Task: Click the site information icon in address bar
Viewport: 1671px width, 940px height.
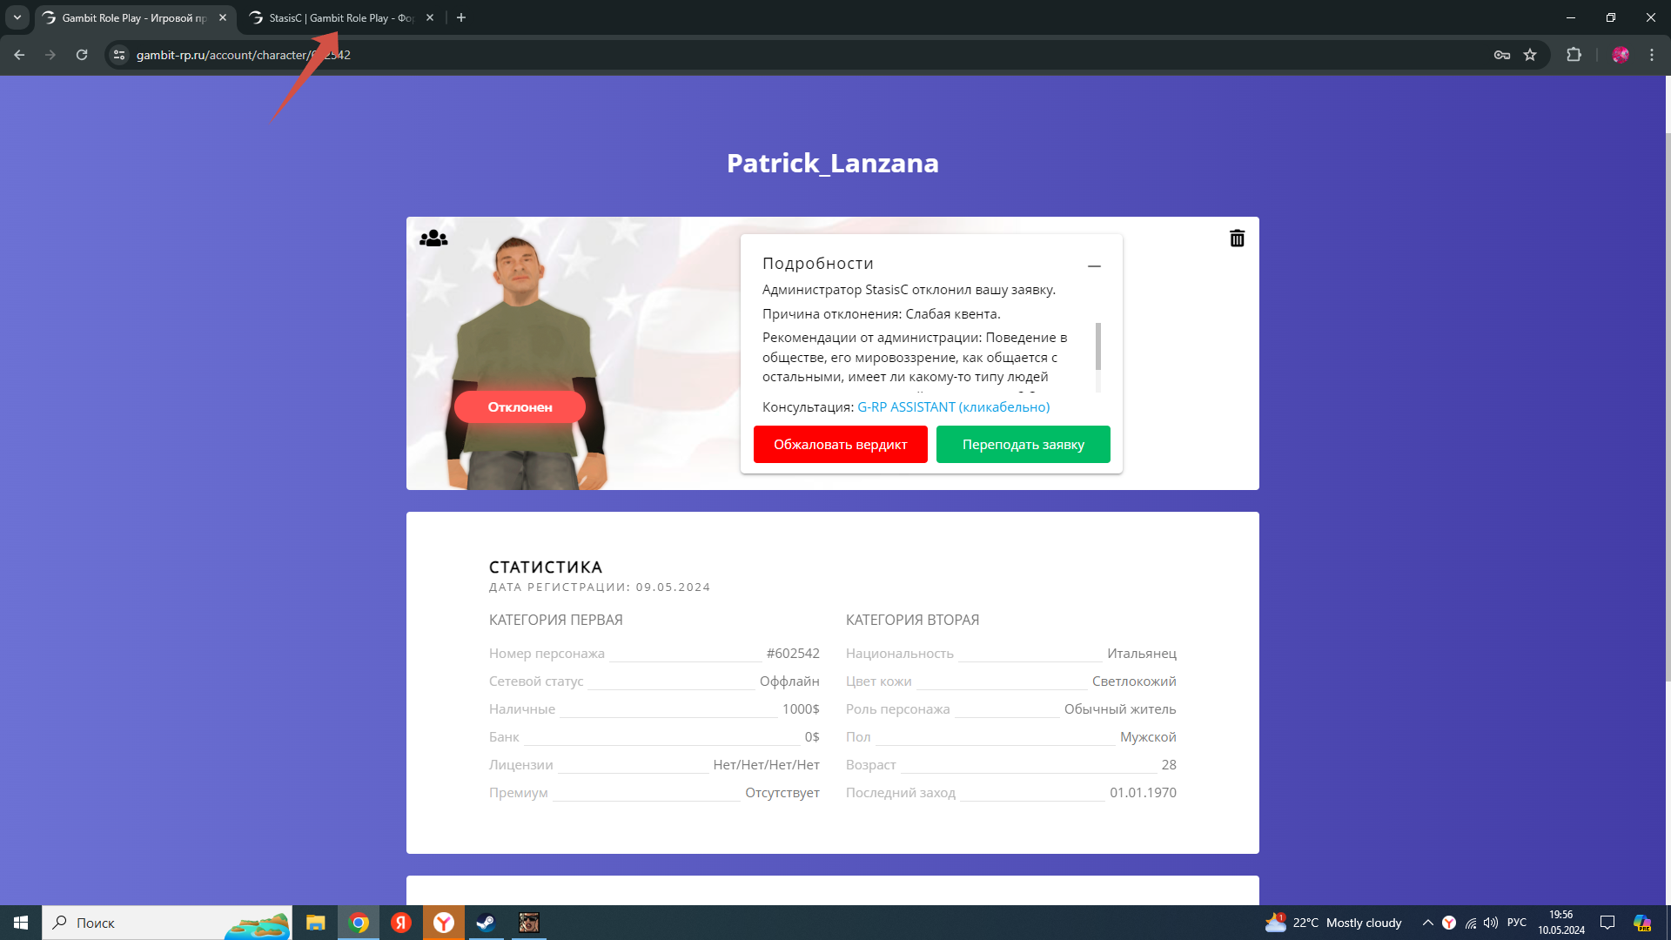Action: click(x=119, y=55)
